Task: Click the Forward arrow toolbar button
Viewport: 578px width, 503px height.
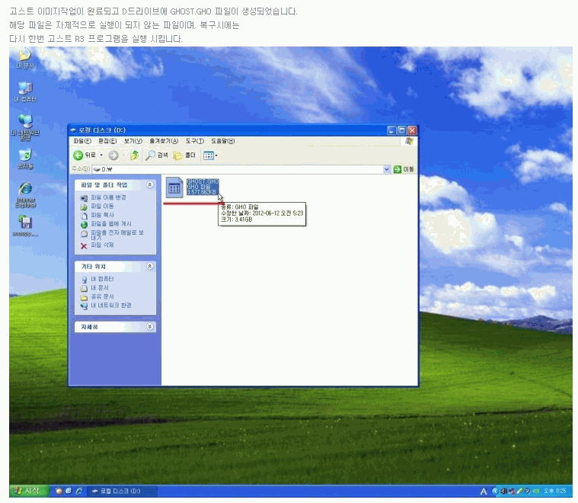Action: coord(113,155)
